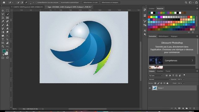199x112 pixels.
Task: Select the Brush tool in the toolbox
Action: click(3, 25)
